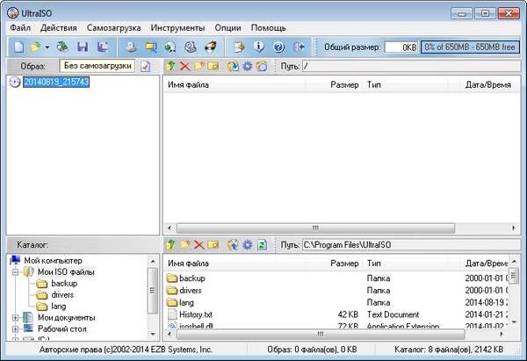Click red delete X in catalog toolbar
The height and width of the screenshot is (361, 527).
199,243
